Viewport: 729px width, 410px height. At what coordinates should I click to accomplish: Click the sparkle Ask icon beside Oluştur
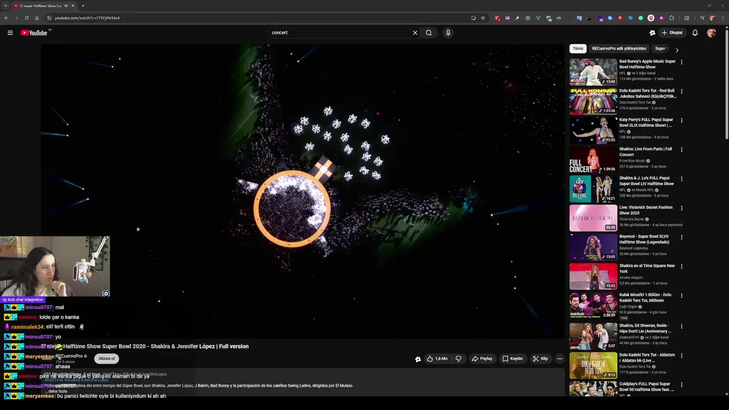click(x=652, y=33)
